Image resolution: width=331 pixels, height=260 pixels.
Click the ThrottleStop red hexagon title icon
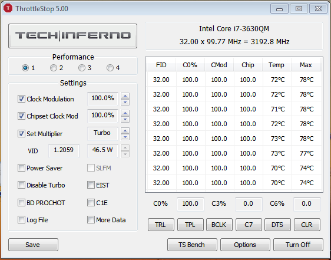coord(8,8)
